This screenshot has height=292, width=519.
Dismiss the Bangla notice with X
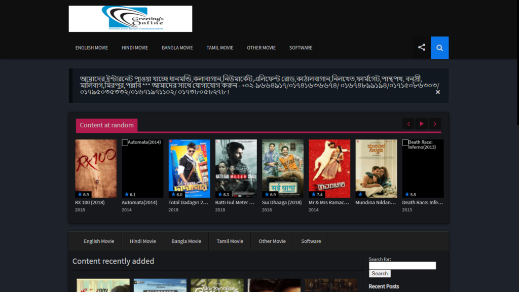pos(438,92)
